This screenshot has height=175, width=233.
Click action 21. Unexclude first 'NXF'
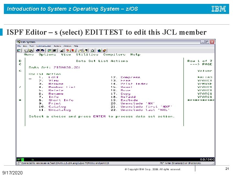point(141,107)
